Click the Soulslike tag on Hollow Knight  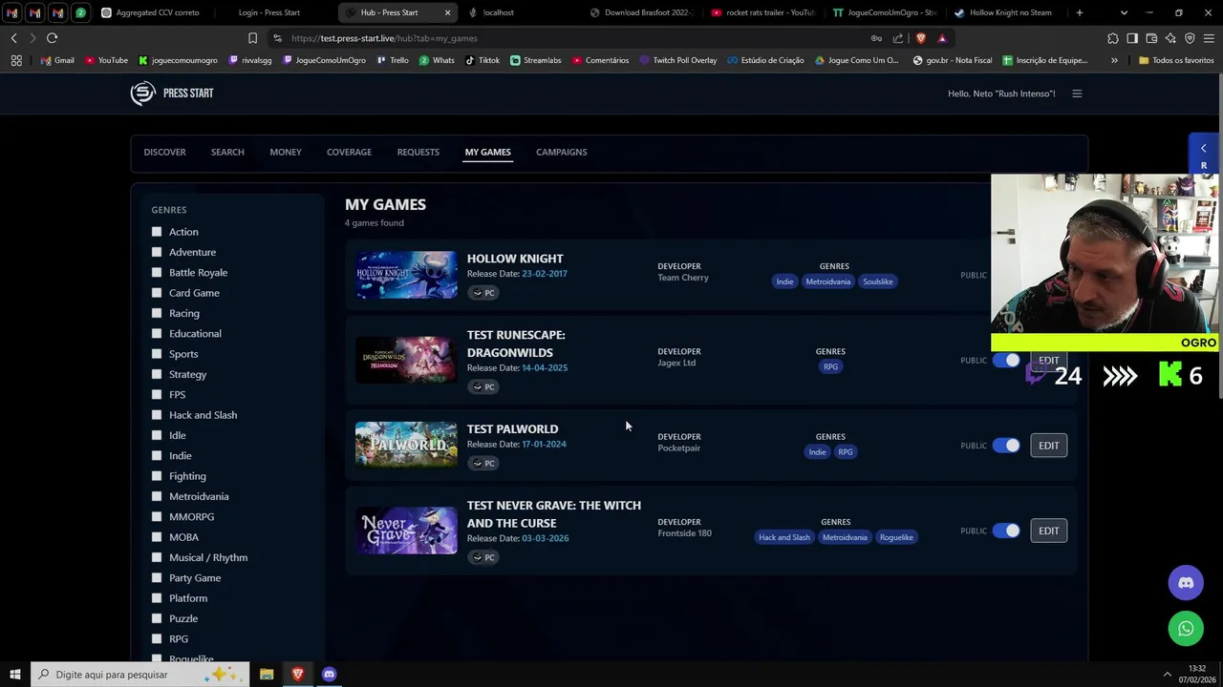(x=877, y=281)
